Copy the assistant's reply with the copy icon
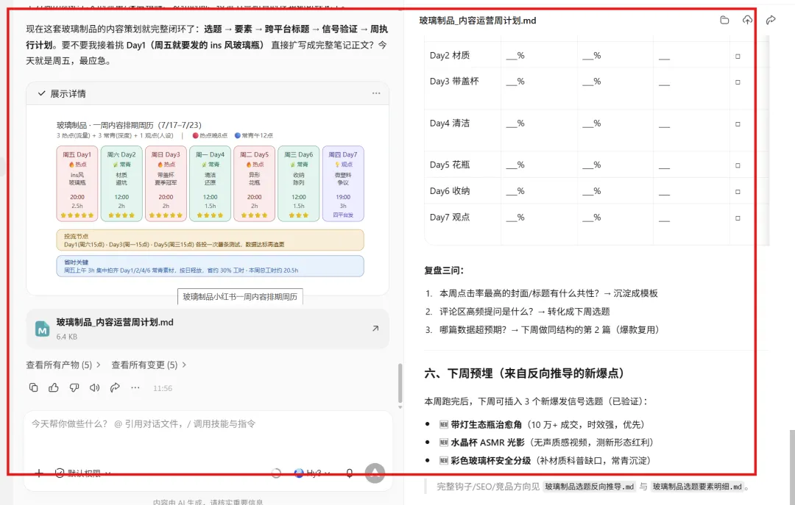 (x=33, y=387)
